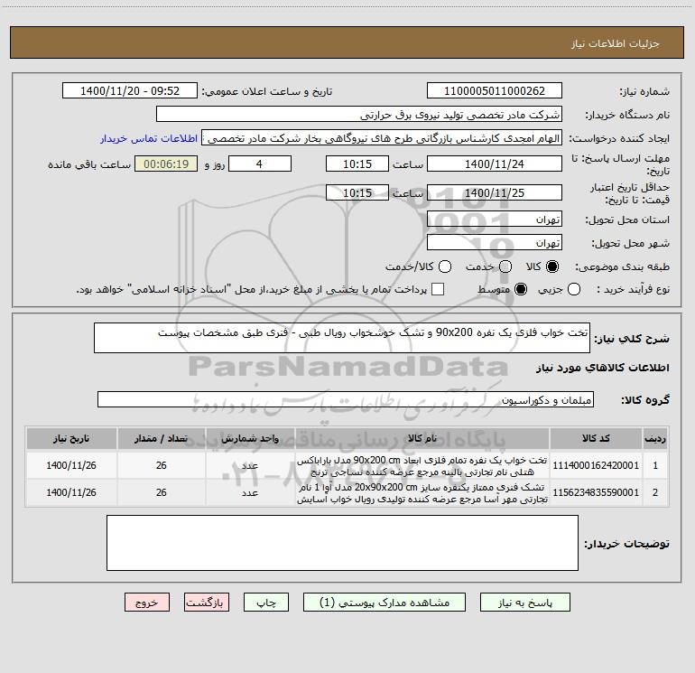Image resolution: width=695 pixels, height=673 pixels.
Task: Select metal single bed product name cell
Action: click(x=422, y=465)
